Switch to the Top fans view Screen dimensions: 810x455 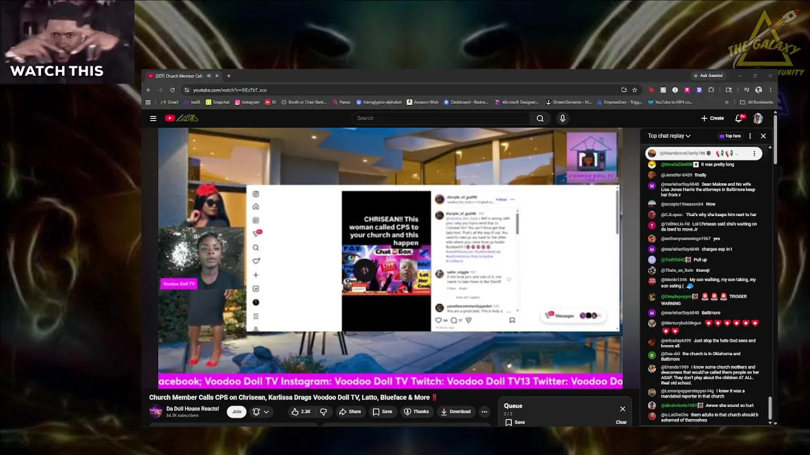point(730,136)
